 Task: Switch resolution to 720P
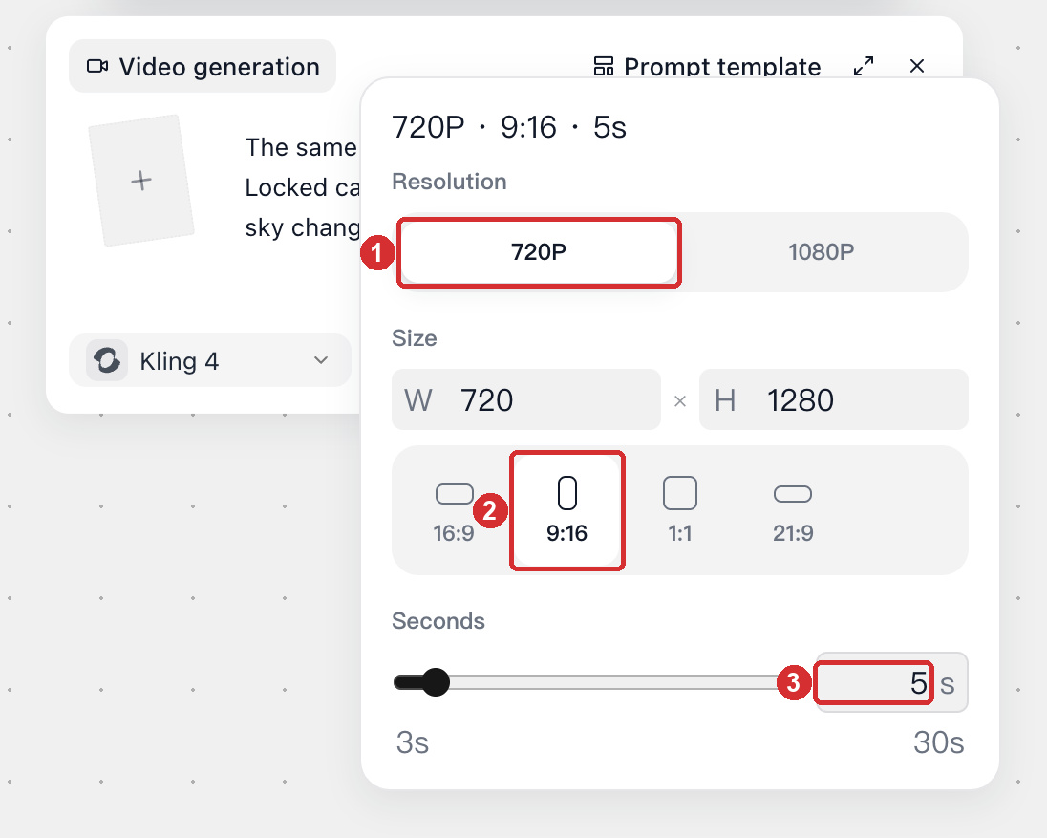tap(539, 251)
